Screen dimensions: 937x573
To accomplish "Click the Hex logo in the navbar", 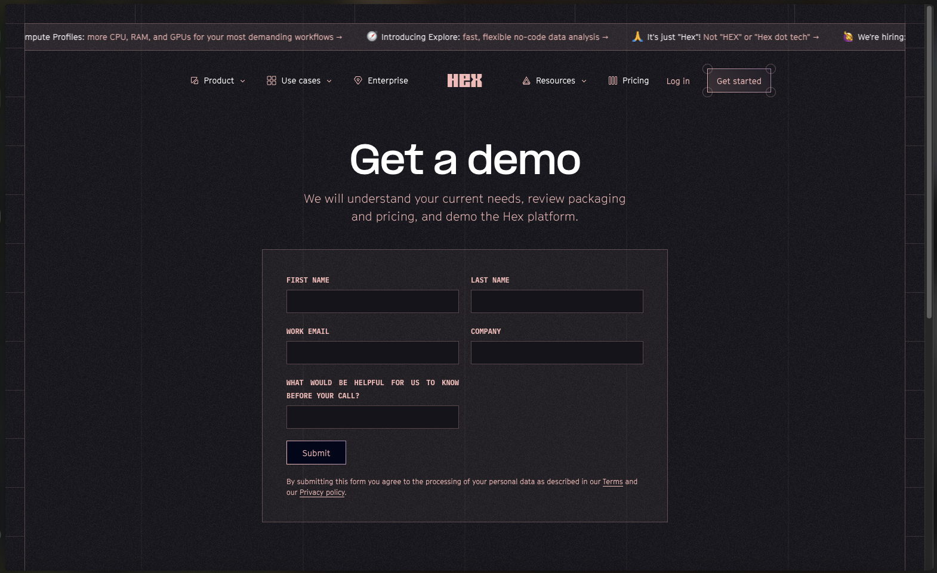I will pos(464,80).
